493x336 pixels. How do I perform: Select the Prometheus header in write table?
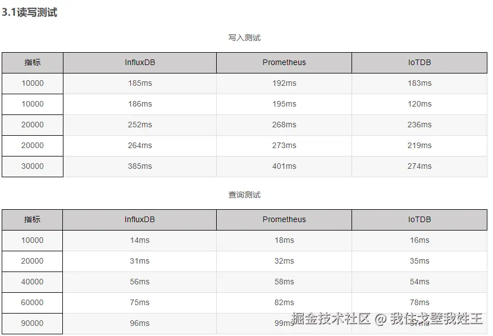pyautogui.click(x=284, y=62)
